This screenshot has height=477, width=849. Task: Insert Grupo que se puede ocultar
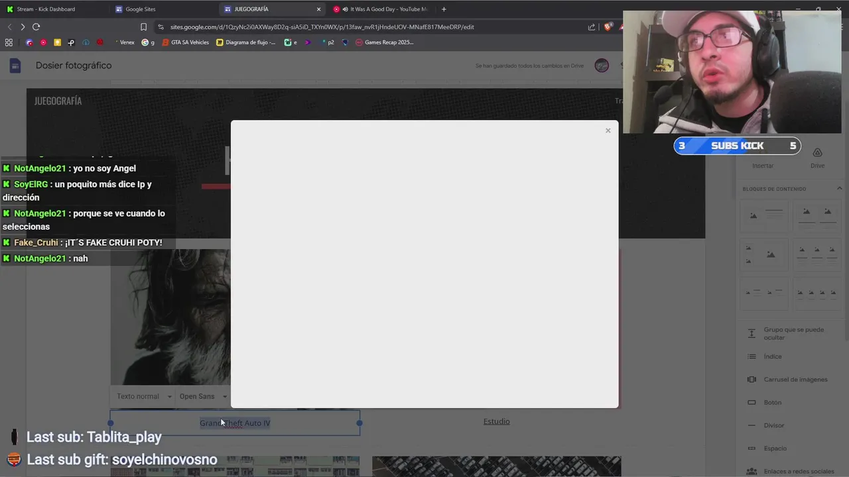coord(789,333)
